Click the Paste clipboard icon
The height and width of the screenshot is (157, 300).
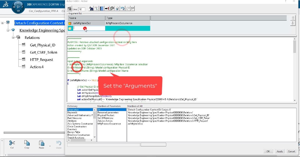[42, 143]
